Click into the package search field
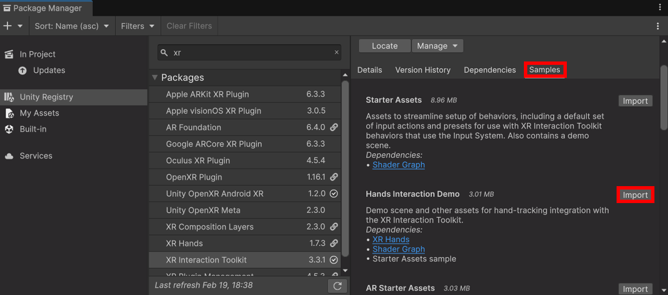Screen dimensions: 668x295 click(249, 52)
